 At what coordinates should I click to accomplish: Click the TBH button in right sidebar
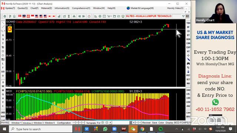pos(188,23)
